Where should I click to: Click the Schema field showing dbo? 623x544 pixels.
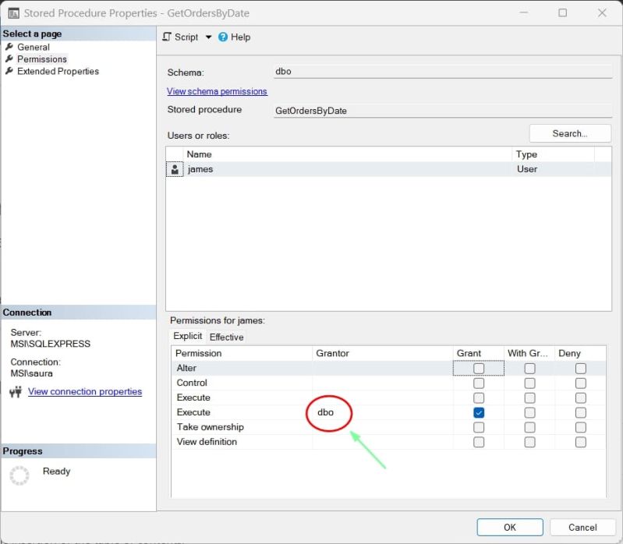point(443,72)
